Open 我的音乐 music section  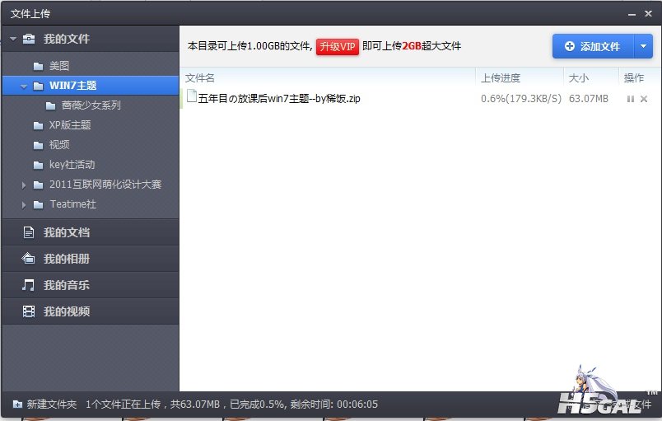coord(66,285)
